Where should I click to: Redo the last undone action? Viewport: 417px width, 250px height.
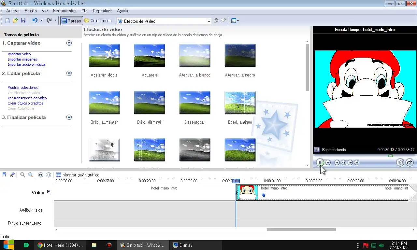point(49,21)
